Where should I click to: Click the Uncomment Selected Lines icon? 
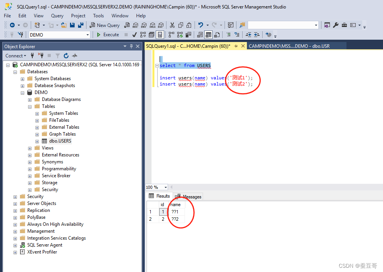pos(237,35)
